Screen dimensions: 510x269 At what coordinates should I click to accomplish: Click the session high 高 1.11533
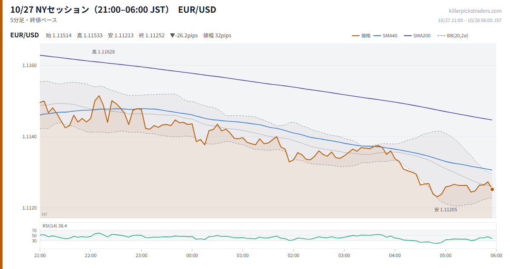[x=90, y=35]
